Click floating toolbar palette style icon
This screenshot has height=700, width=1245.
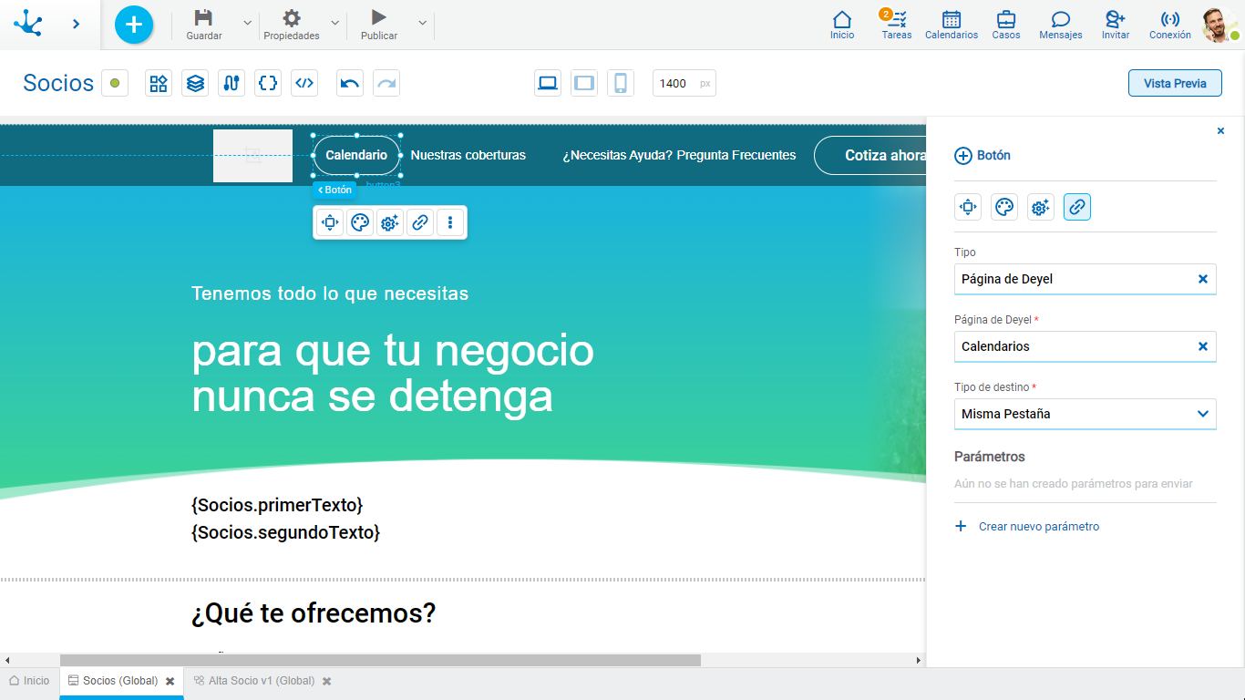(360, 222)
